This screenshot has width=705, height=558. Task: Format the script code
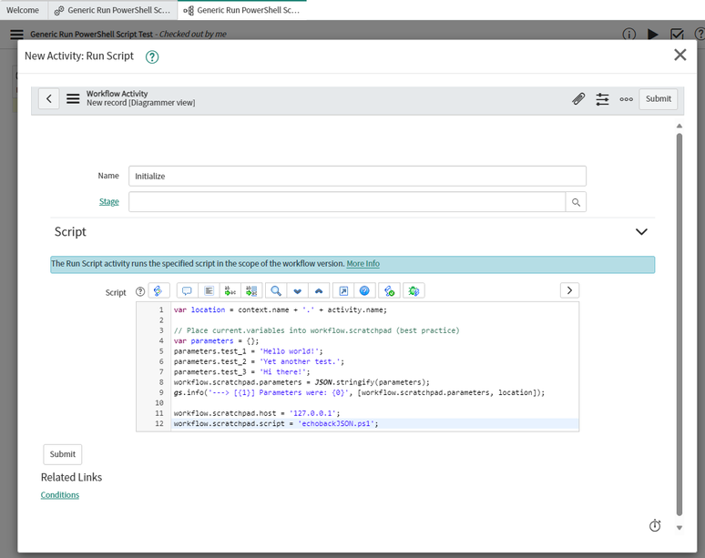209,290
